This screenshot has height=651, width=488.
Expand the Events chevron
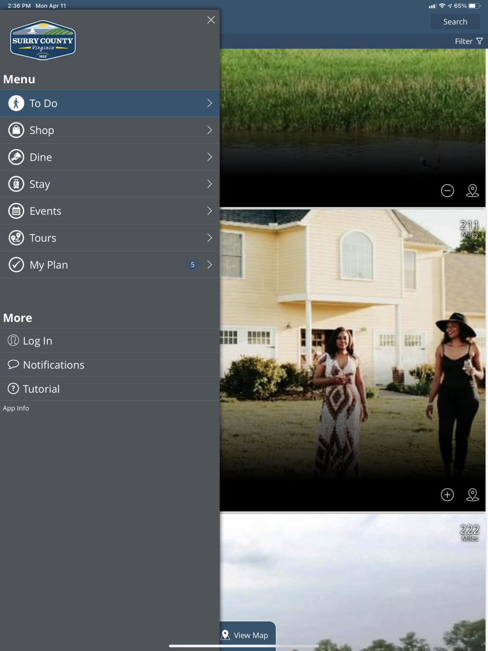[209, 211]
